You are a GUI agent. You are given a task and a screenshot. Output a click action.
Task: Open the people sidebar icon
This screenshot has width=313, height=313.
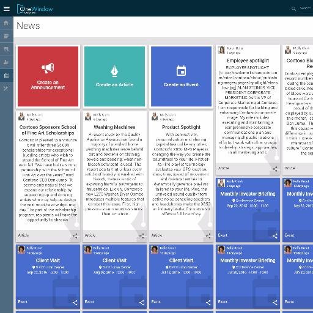(x=6, y=62)
